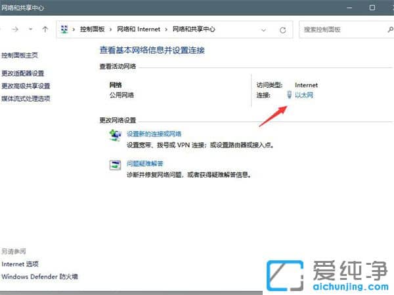The image size is (394, 295).
Task: Click the Internet access type value
Action: (x=306, y=85)
